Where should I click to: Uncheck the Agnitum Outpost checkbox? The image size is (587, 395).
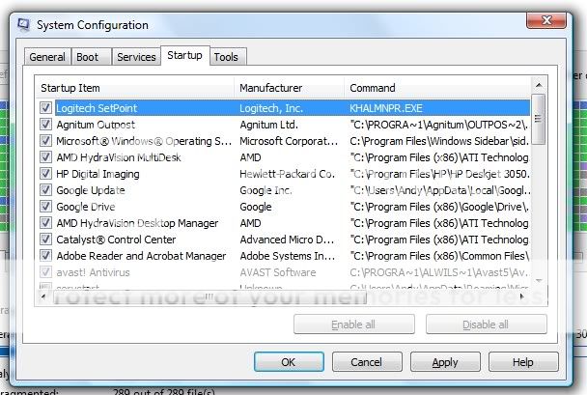click(45, 125)
